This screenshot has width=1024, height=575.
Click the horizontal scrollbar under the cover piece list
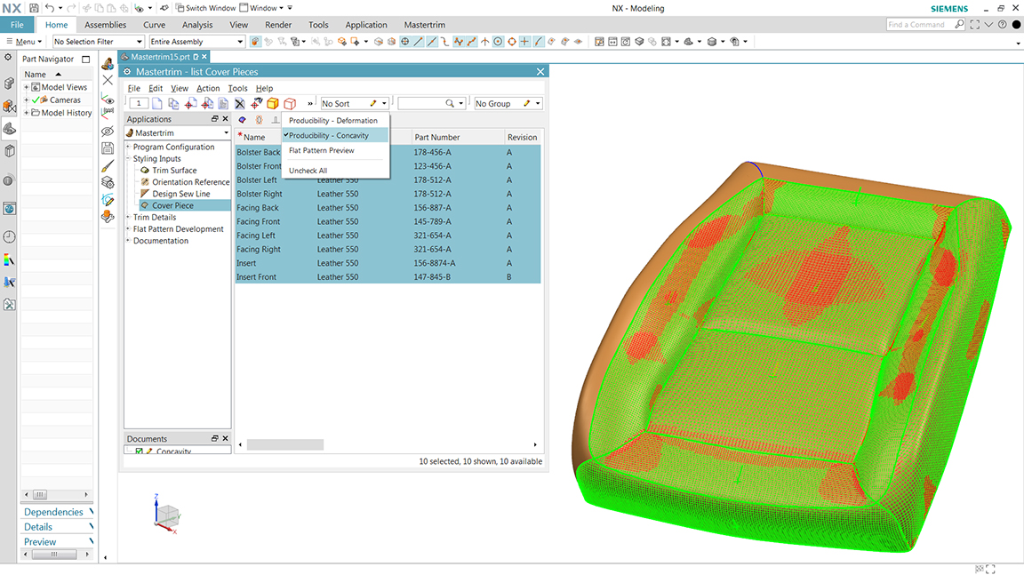pos(284,444)
